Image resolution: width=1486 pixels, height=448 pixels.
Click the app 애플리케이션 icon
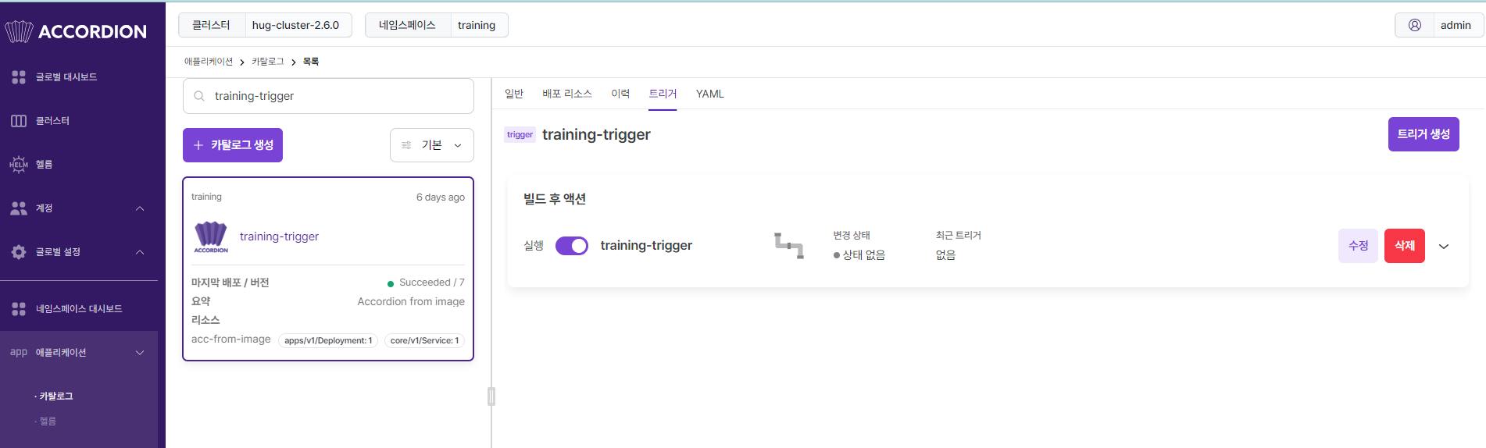[19, 352]
